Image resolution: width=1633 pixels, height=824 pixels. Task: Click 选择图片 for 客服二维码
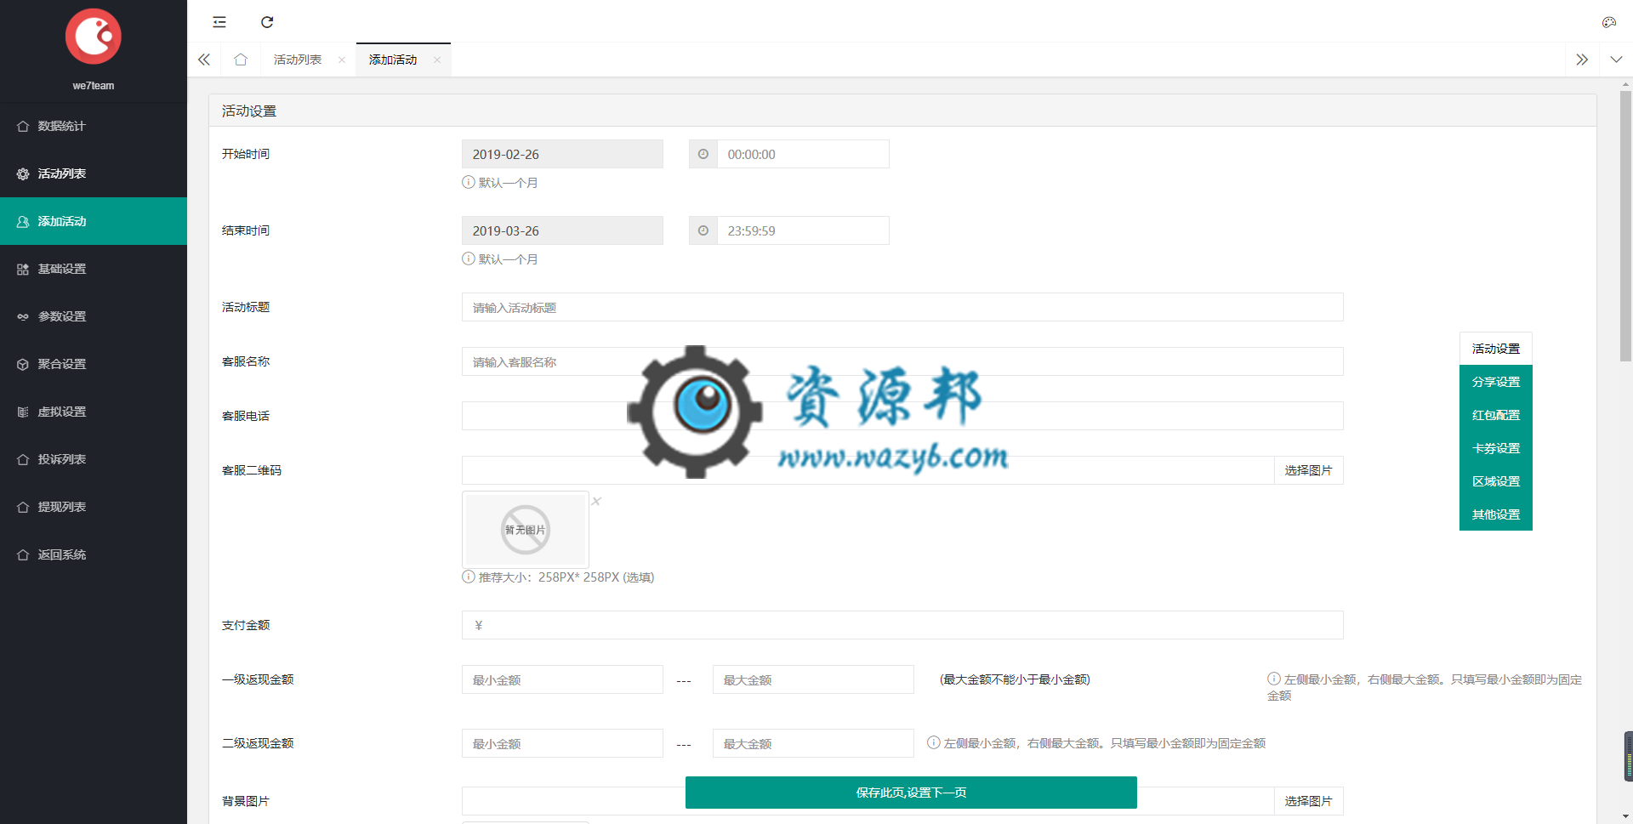[1309, 470]
